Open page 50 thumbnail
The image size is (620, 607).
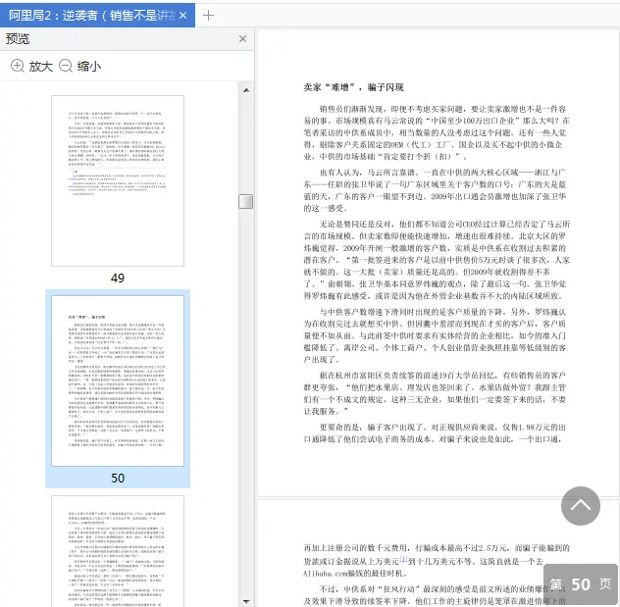tap(118, 380)
